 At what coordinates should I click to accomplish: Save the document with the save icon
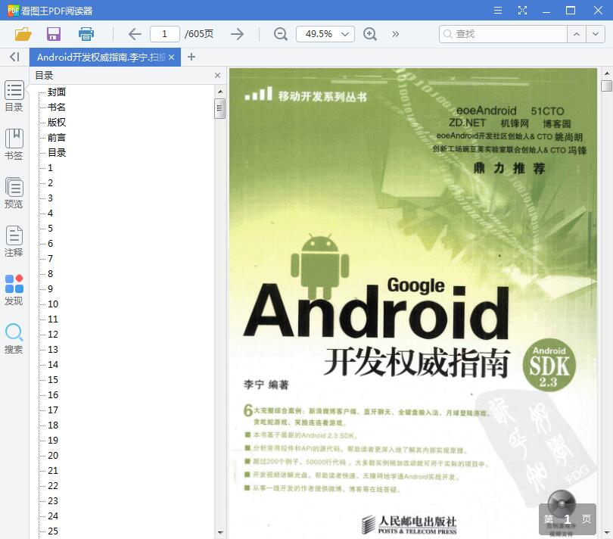(x=52, y=34)
